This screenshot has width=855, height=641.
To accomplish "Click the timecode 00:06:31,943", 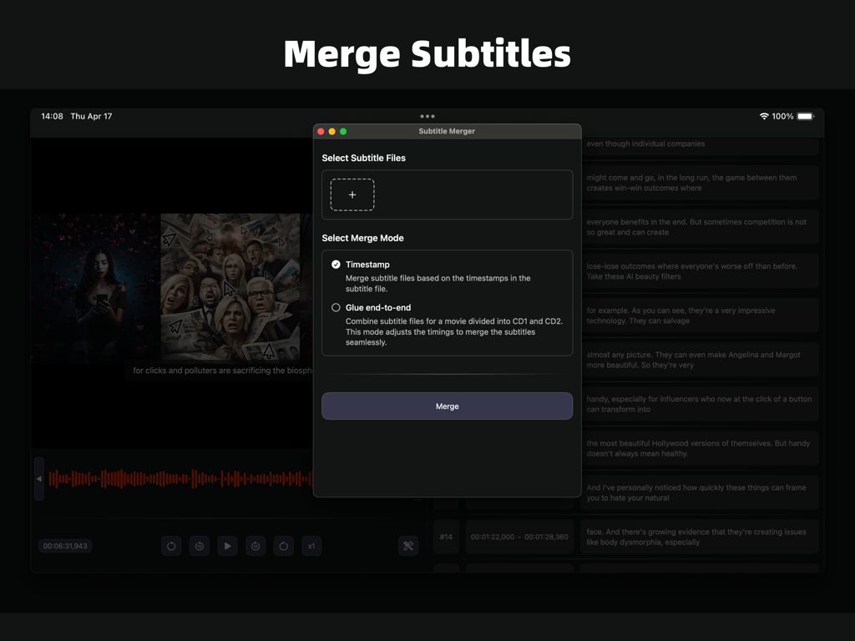I will click(65, 546).
